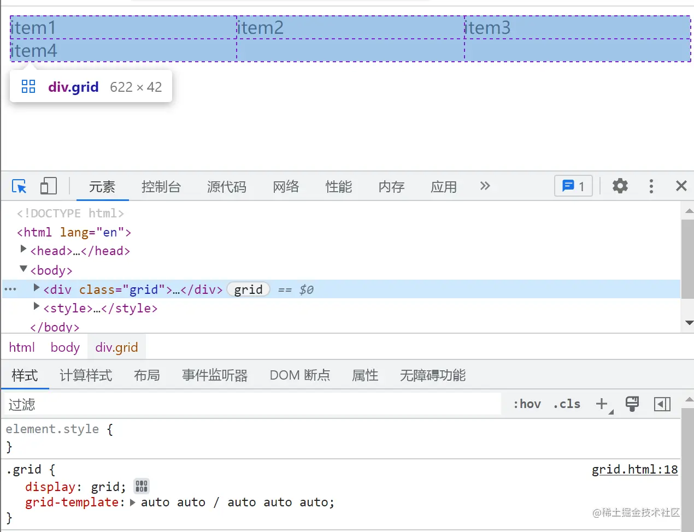Toggle the :hov element state panel
Viewport: 694px width, 532px height.
tap(527, 404)
